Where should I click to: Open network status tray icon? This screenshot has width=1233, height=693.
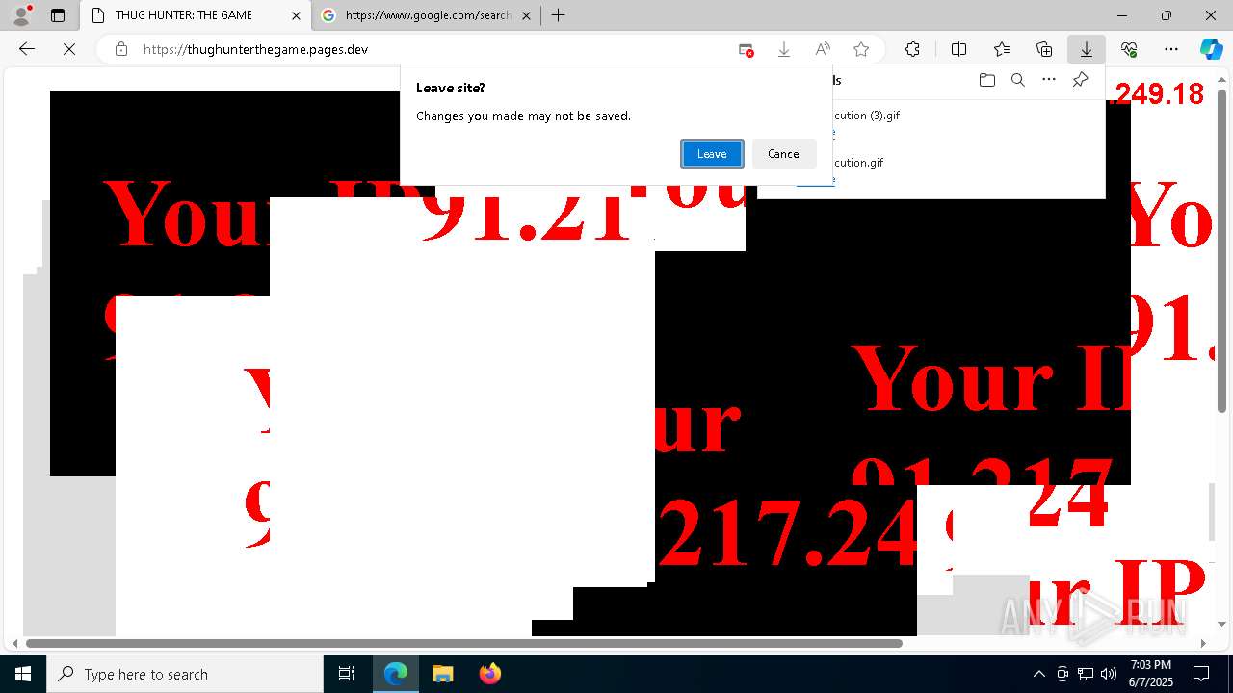[x=1086, y=674]
